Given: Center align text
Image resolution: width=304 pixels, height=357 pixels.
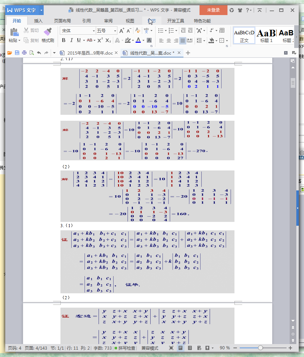Looking at the screenshot, I should [168, 41].
